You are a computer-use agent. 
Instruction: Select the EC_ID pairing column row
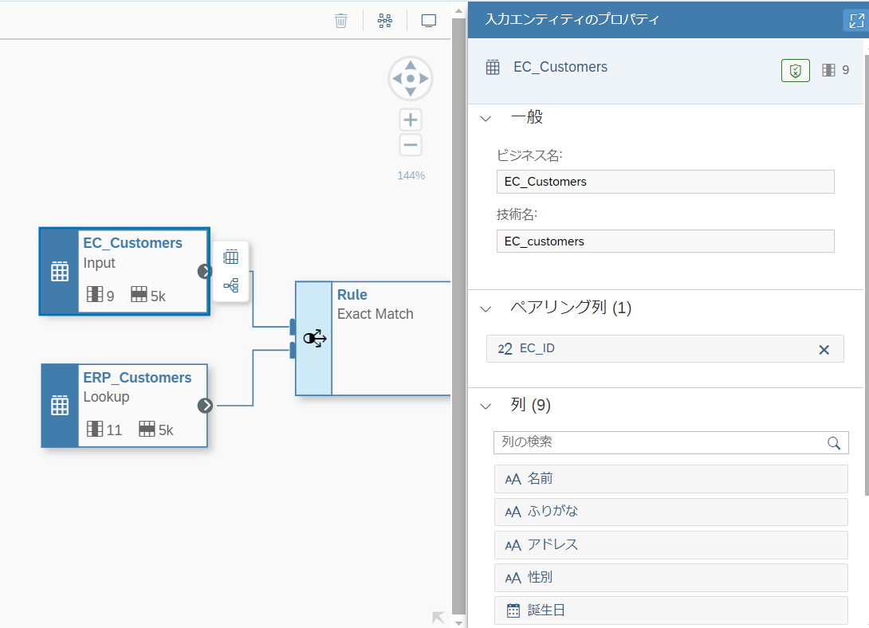pyautogui.click(x=665, y=349)
